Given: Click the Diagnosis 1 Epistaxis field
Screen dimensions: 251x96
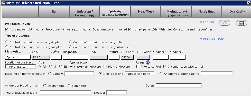Looking at the screenshot, I should pyautogui.click(x=18, y=57).
